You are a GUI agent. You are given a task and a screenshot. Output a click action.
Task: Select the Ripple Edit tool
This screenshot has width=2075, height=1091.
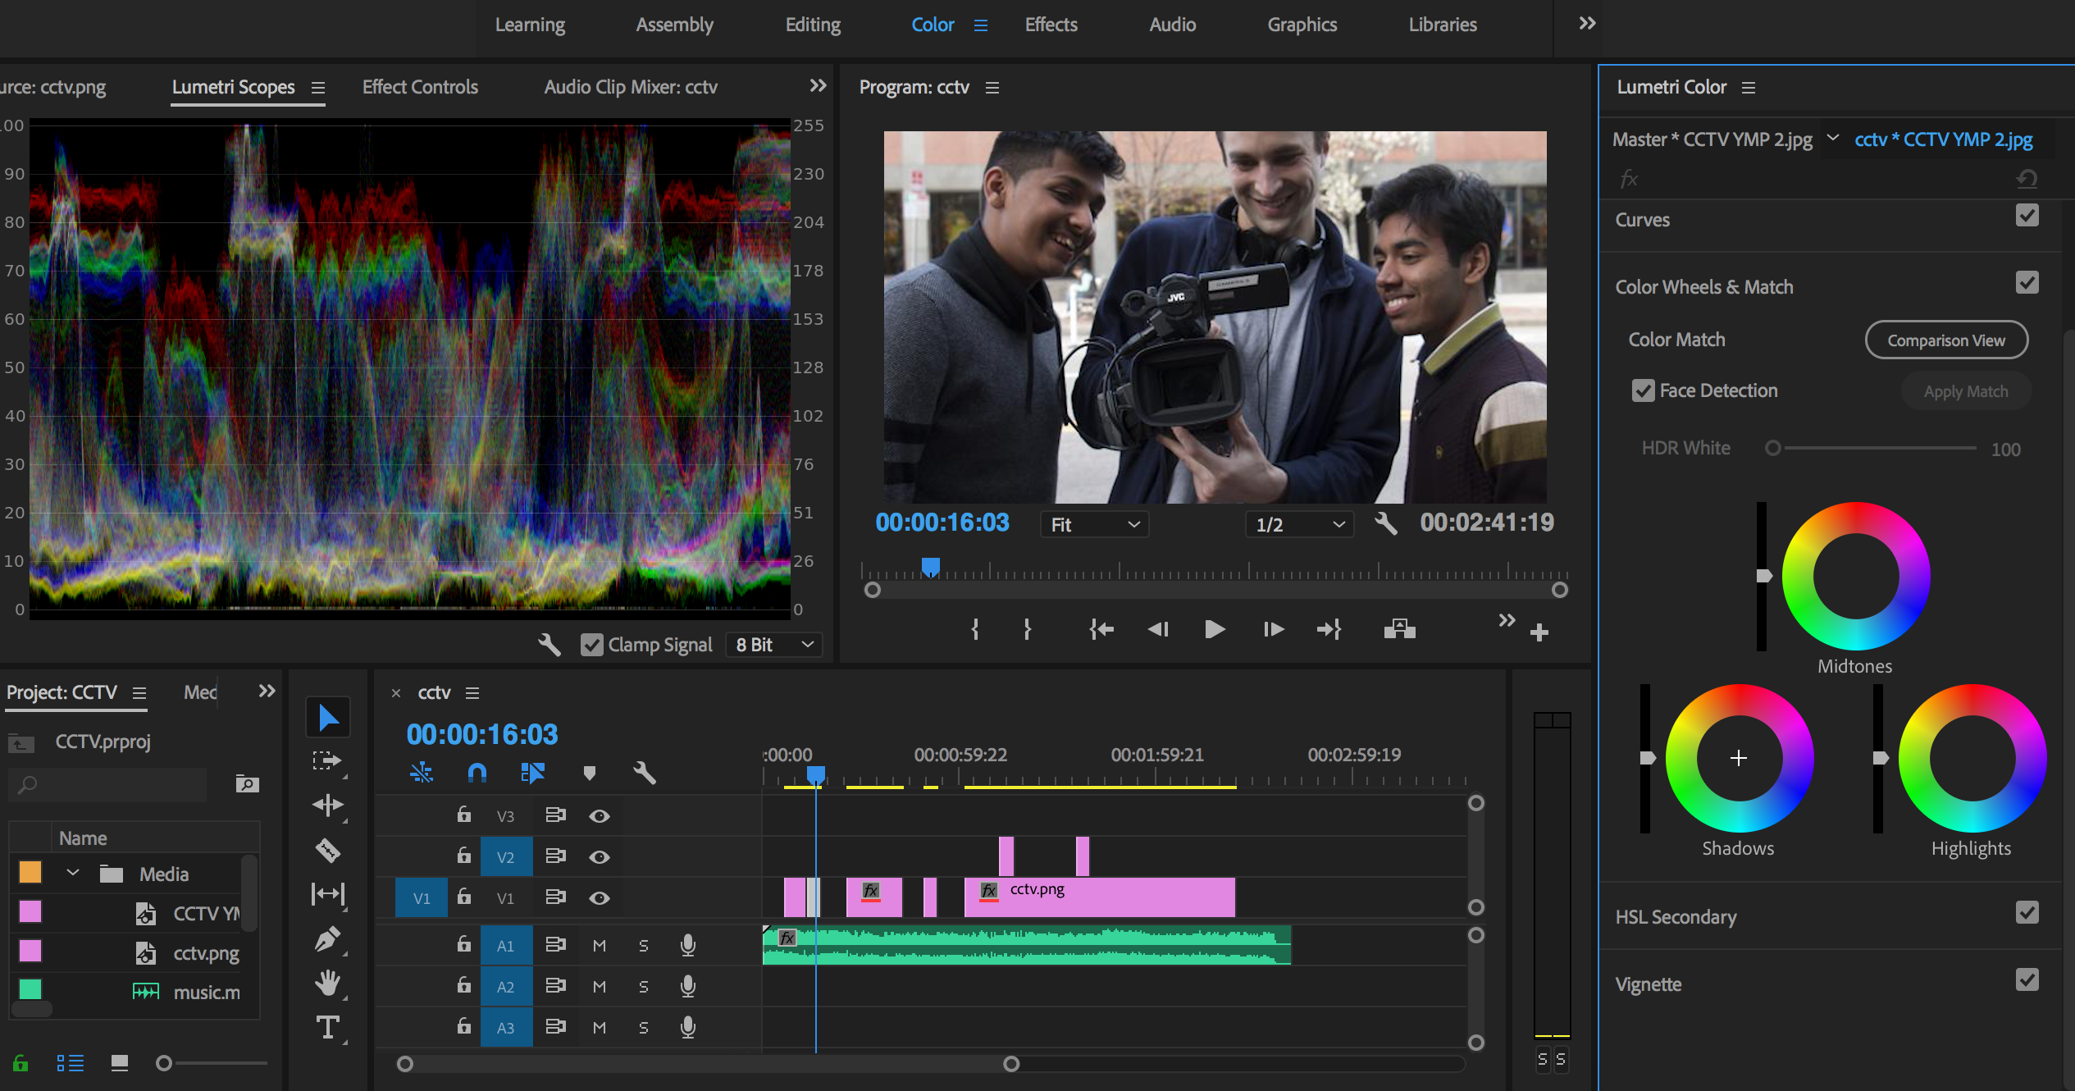[328, 805]
